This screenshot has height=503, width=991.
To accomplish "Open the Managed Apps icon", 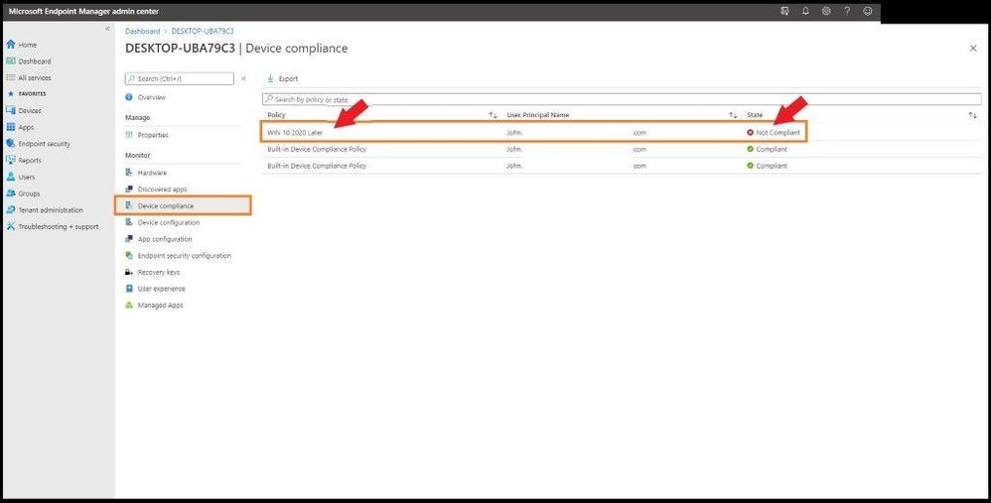I will tap(129, 305).
